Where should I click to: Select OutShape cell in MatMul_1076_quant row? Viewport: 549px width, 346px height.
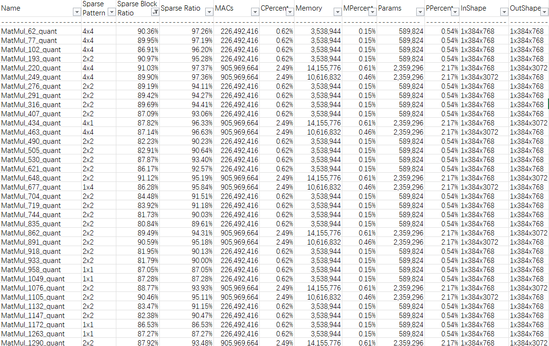coord(529,288)
